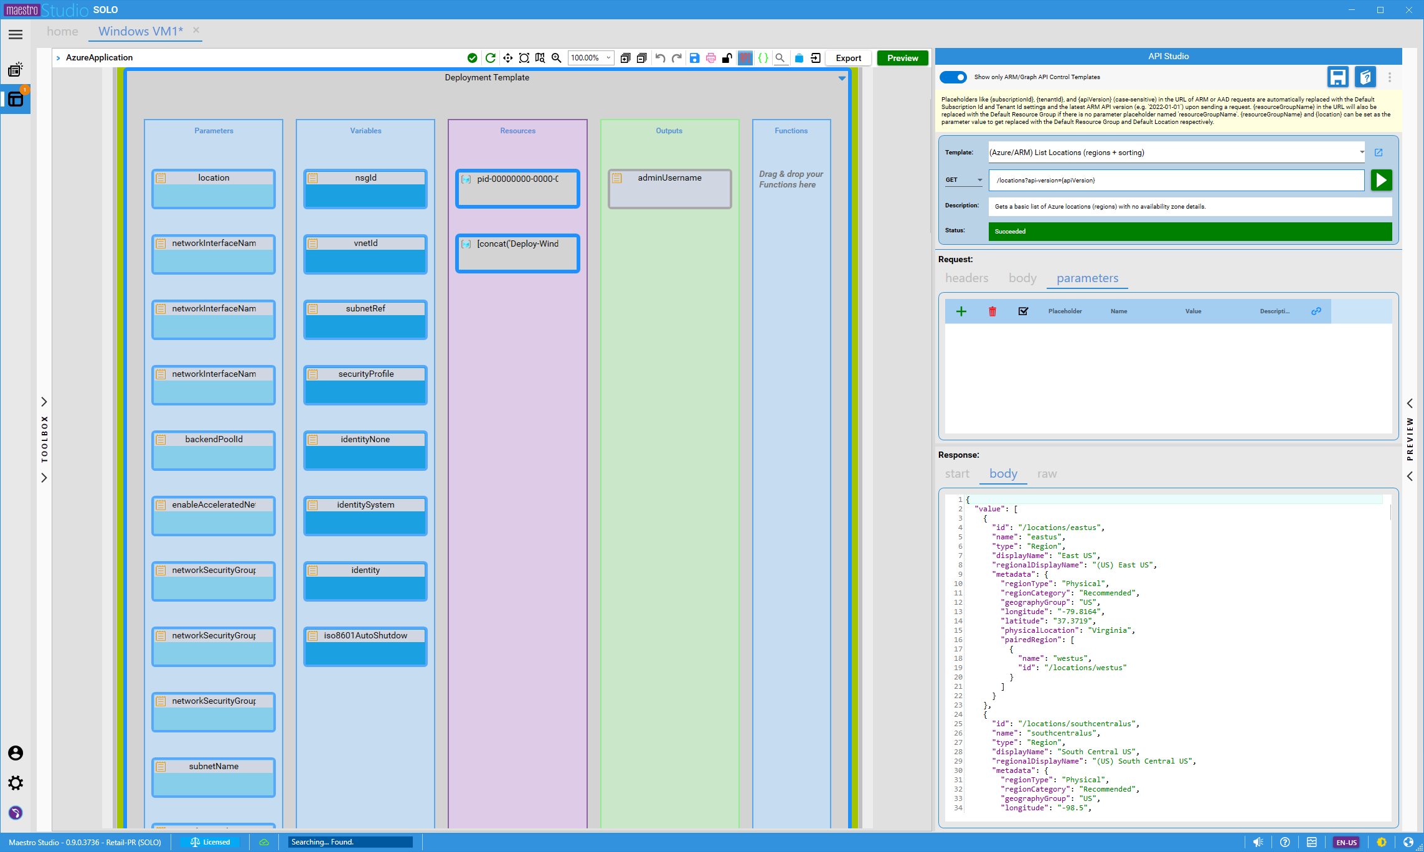This screenshot has height=852, width=1424.
Task: Open the user account icon
Action: [16, 754]
